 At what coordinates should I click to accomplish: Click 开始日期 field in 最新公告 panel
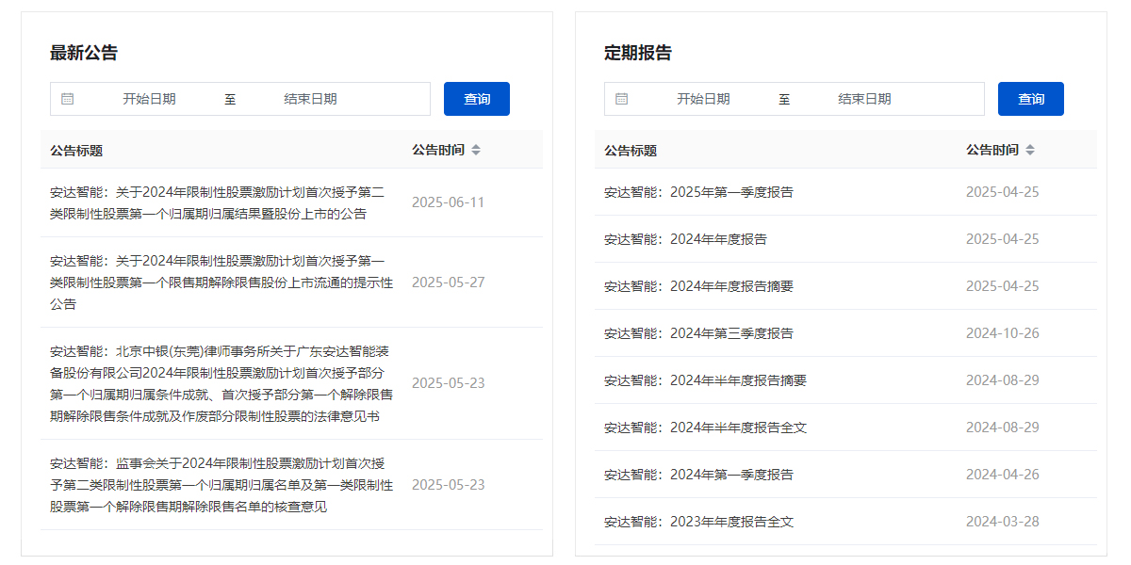point(149,99)
